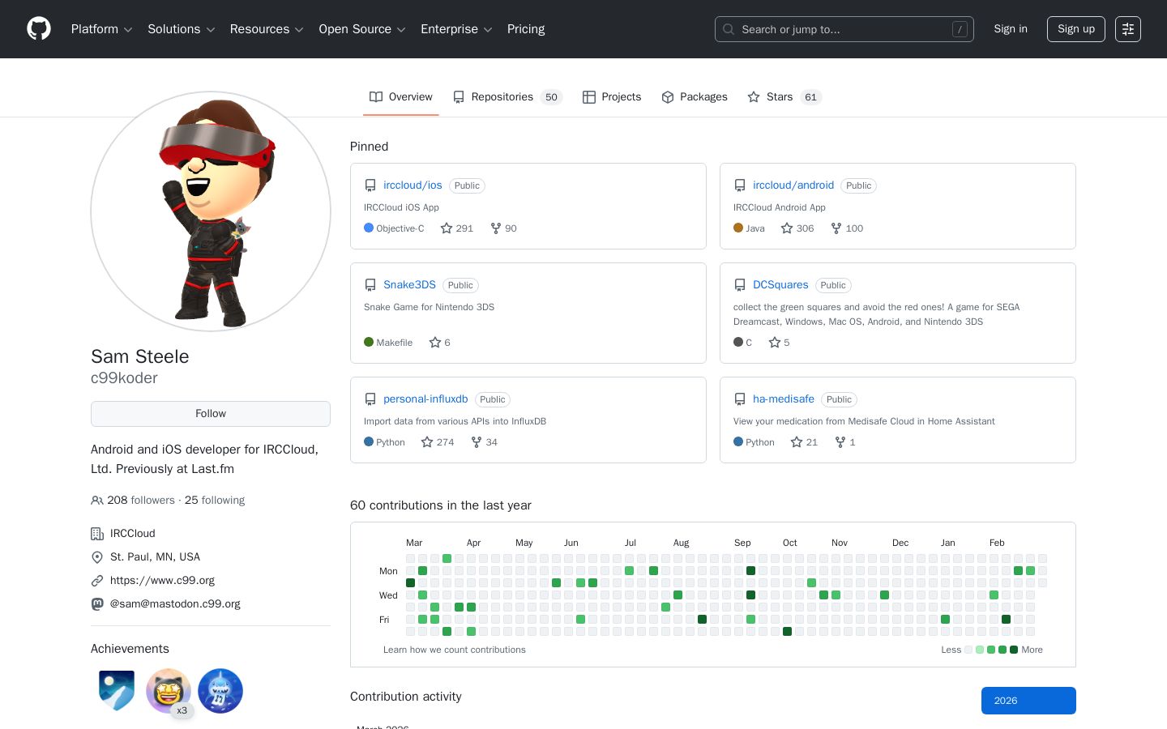1167x729 pixels.
Task: Click the Sign in link
Action: (x=1011, y=29)
